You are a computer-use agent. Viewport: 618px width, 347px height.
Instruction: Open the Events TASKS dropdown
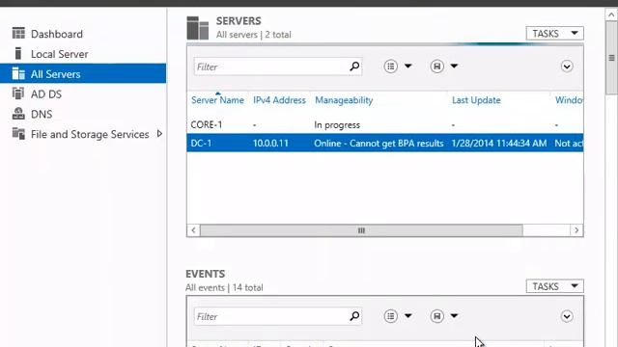[x=554, y=286]
